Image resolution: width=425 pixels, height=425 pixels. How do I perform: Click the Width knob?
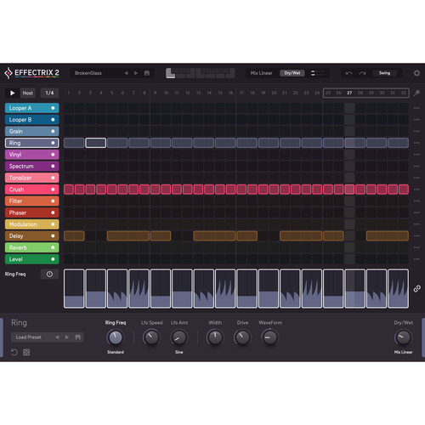[215, 337]
